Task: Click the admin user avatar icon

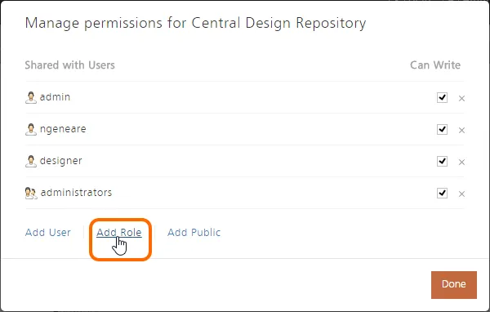Action: click(31, 97)
